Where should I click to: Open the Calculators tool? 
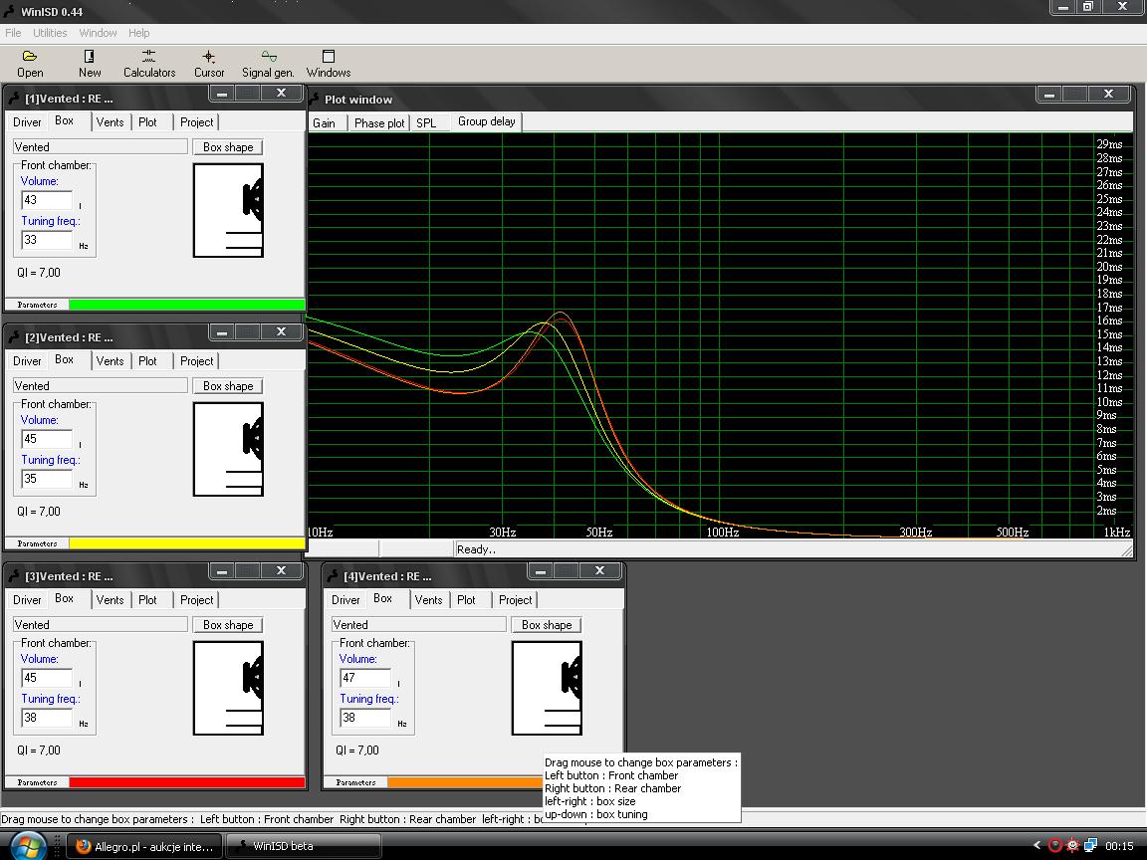[149, 58]
